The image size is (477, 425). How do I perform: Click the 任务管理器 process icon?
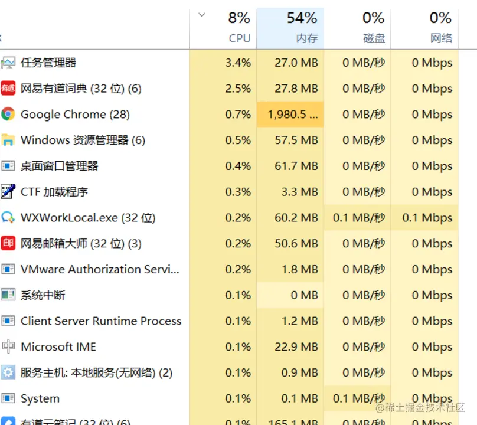(x=8, y=63)
